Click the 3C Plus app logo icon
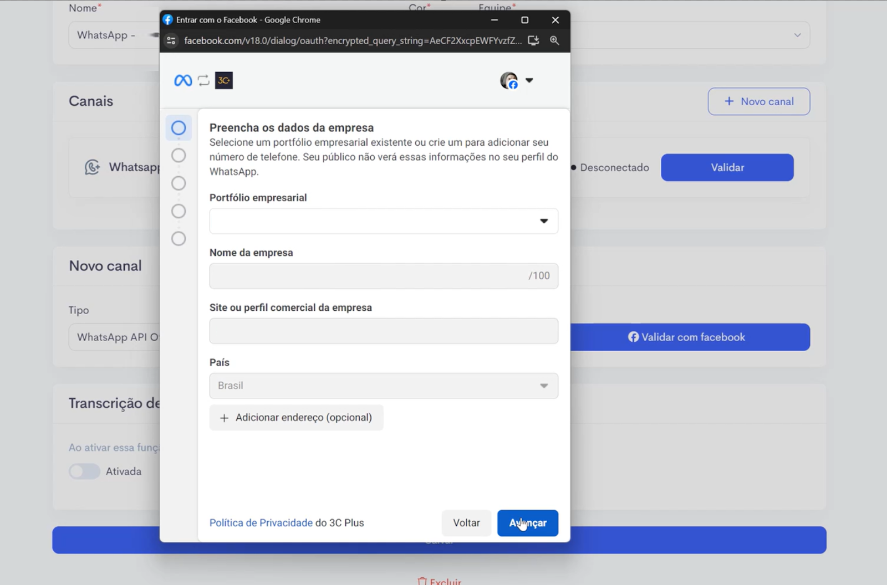 coord(224,81)
